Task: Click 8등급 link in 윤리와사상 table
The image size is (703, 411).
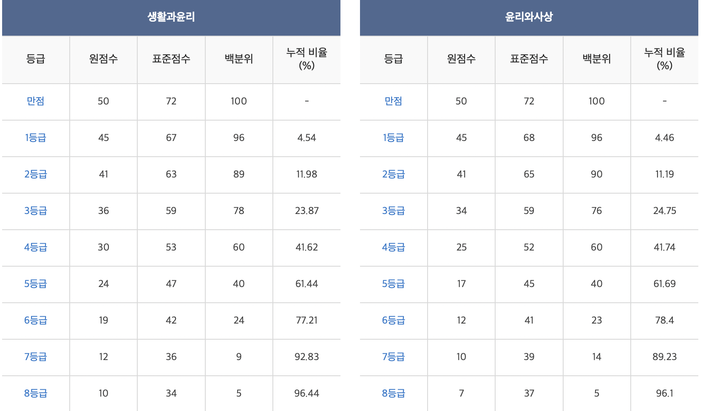Action: (x=394, y=393)
